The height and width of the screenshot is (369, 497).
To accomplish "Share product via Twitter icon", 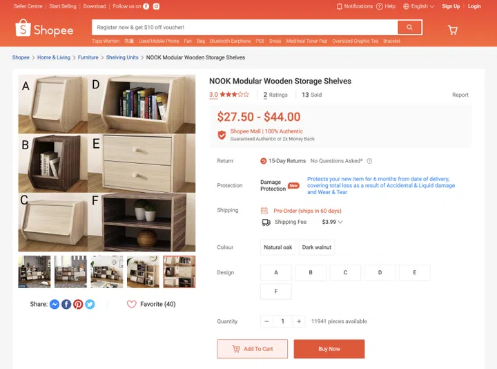I will 90,304.
